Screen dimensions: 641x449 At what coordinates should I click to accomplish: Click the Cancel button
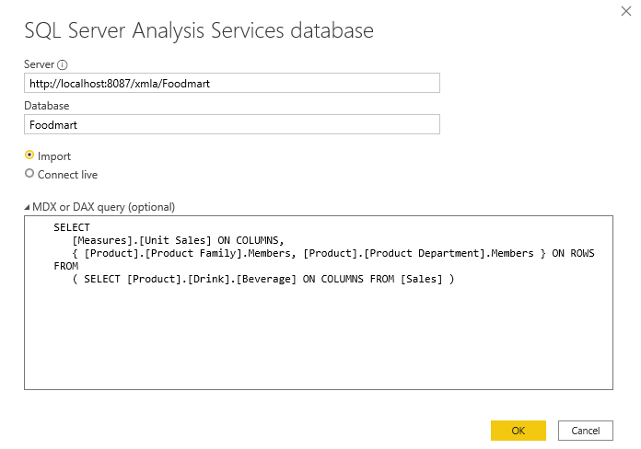(586, 431)
